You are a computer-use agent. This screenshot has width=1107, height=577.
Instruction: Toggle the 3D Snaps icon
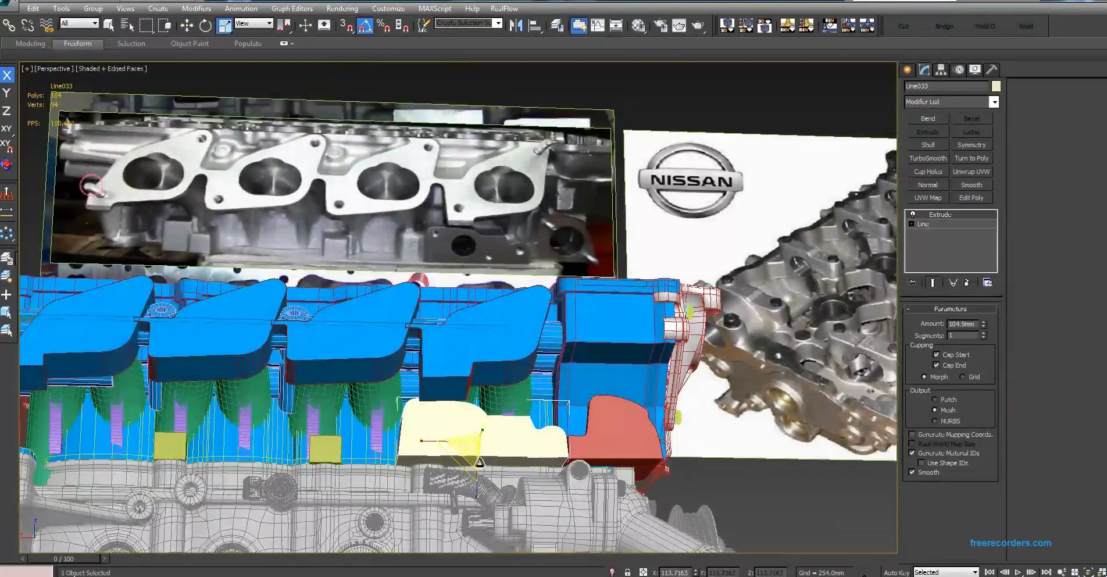point(347,25)
